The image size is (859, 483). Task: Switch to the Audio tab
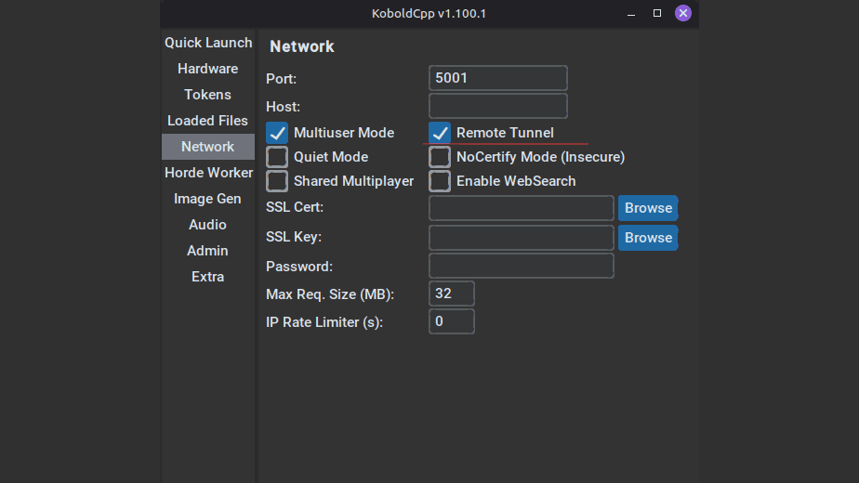[x=208, y=225]
